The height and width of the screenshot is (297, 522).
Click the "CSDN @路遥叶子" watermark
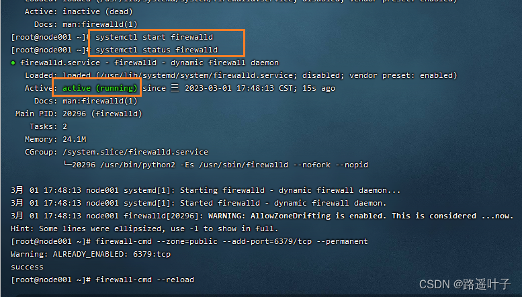(465, 284)
